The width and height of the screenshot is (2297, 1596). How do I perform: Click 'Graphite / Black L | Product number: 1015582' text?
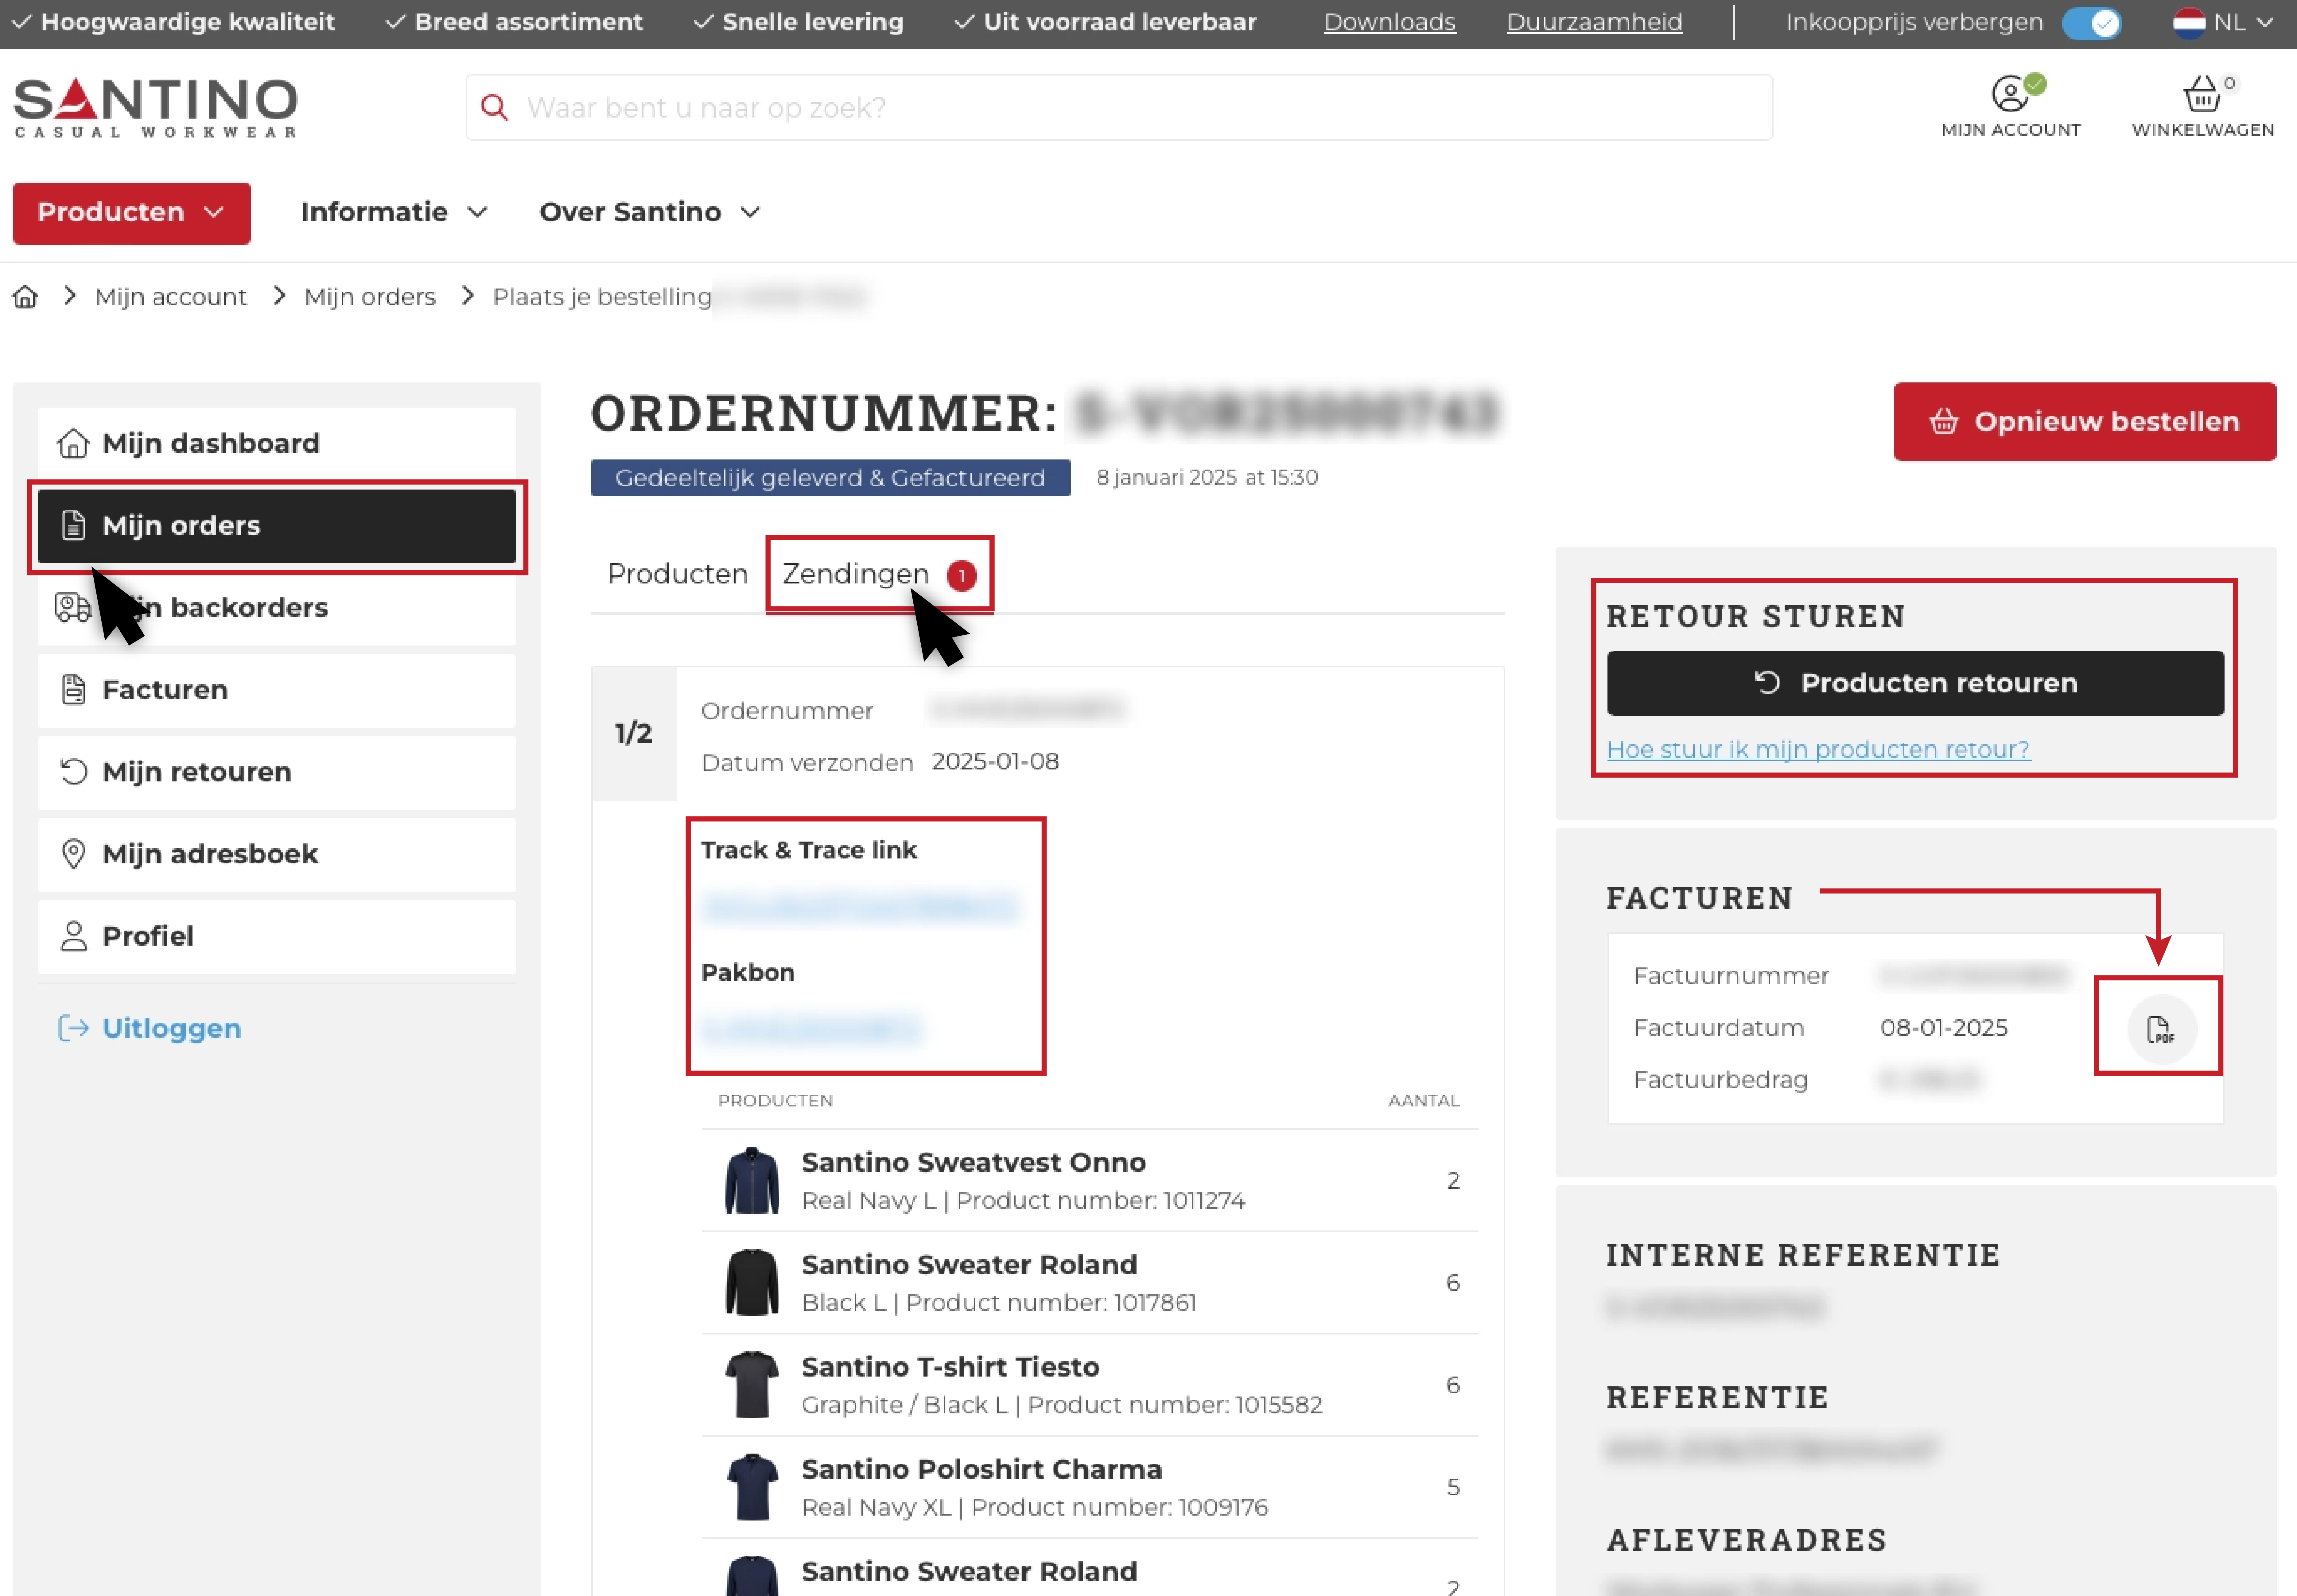coord(1062,1405)
